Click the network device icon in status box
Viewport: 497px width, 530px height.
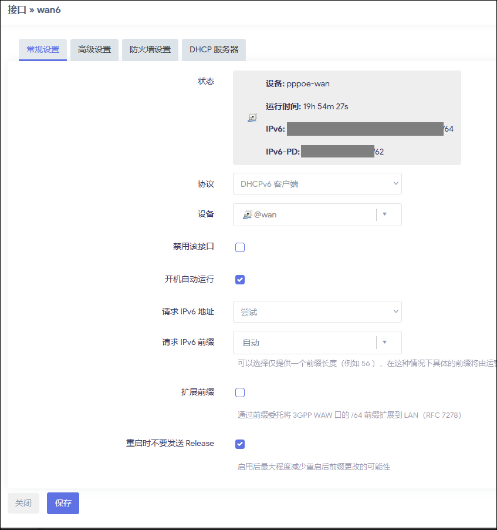point(252,118)
